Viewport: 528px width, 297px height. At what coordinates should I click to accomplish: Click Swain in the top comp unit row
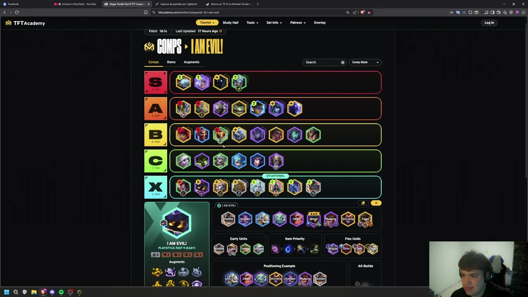pyautogui.click(x=297, y=219)
